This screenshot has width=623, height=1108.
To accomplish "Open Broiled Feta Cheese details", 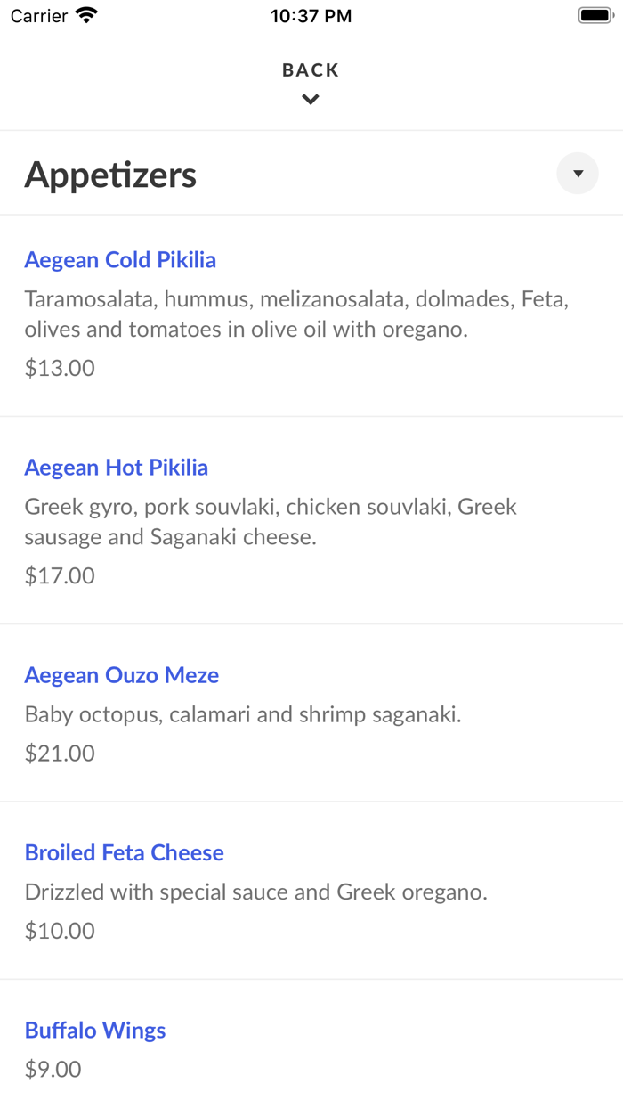I will click(x=124, y=852).
